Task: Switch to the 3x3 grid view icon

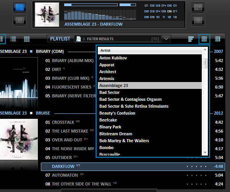Action: tap(27, 39)
